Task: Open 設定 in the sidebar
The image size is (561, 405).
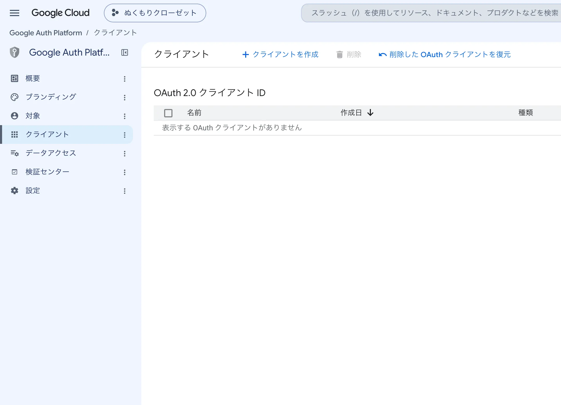Action: (x=66, y=191)
